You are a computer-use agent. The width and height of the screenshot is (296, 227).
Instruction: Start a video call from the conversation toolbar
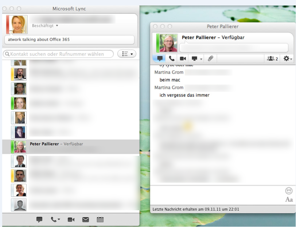pos(183,58)
